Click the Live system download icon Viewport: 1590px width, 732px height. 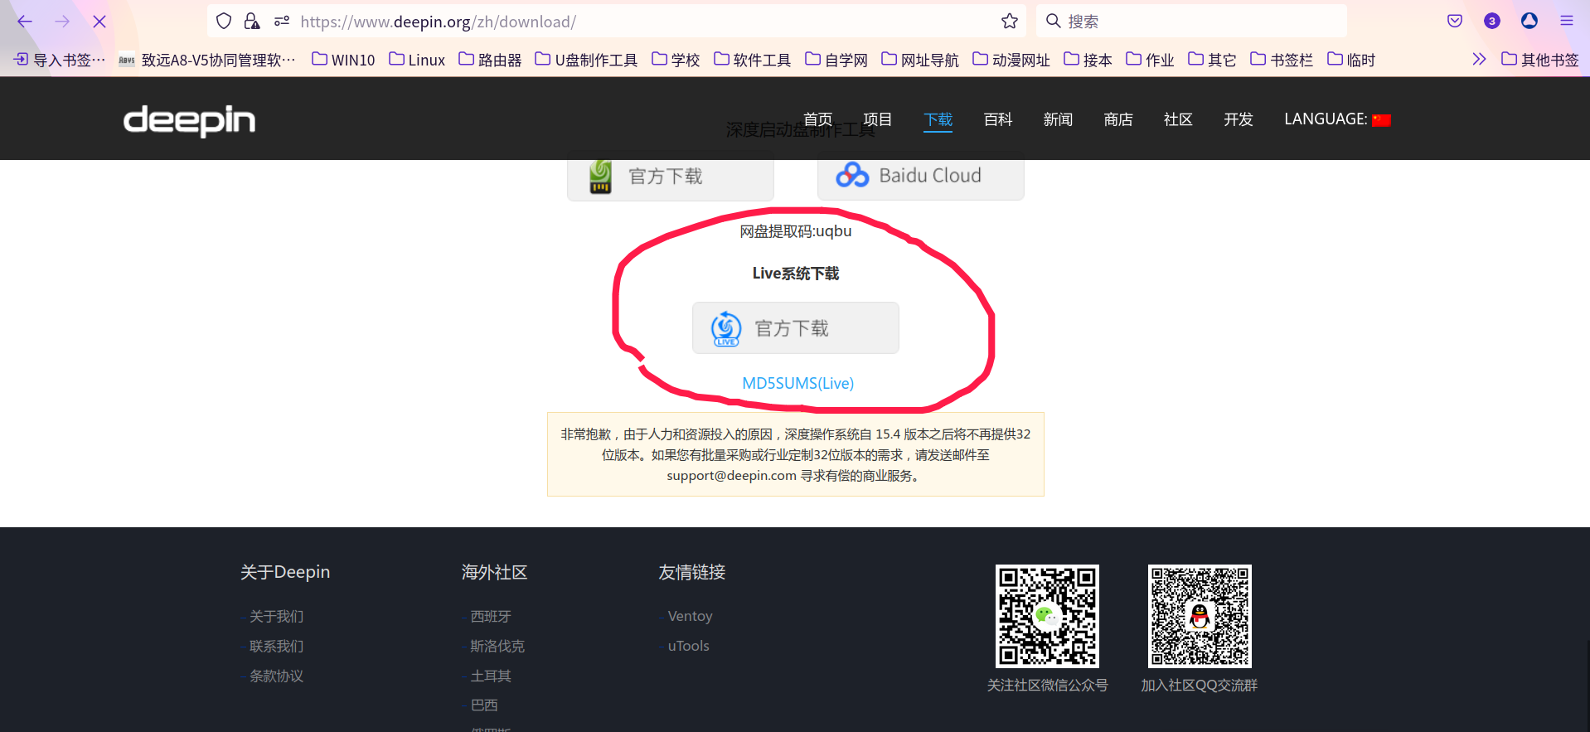[x=726, y=328]
